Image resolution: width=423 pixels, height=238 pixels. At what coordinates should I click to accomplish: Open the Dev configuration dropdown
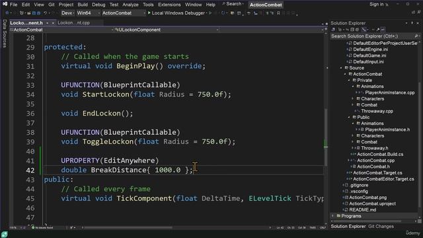point(67,13)
